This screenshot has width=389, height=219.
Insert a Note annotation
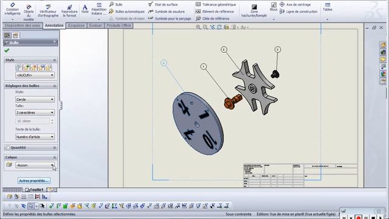pos(85,9)
